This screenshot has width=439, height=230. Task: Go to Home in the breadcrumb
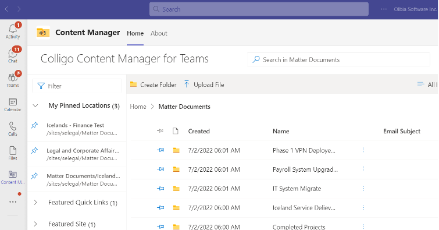click(x=138, y=107)
